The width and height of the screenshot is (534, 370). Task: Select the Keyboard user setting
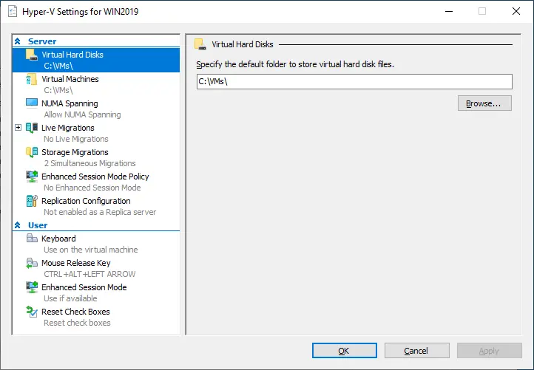[x=96, y=244]
